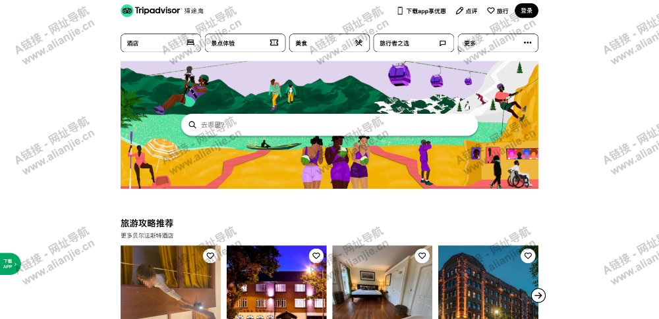Click the 去哪里? search input field

click(x=329, y=125)
